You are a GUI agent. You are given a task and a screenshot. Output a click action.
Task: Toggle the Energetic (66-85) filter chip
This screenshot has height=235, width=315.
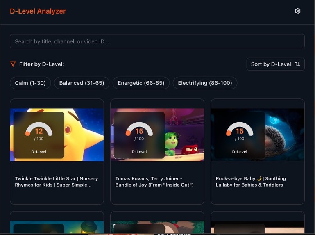point(141,83)
